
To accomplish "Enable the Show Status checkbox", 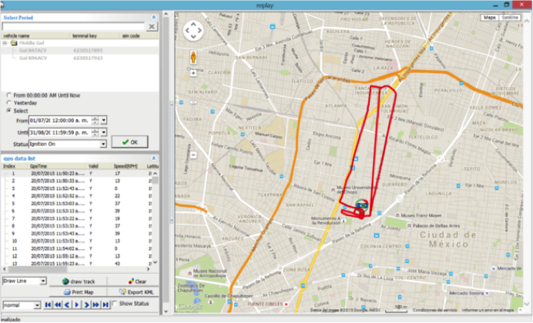I will [115, 303].
